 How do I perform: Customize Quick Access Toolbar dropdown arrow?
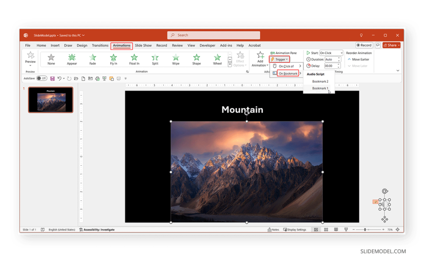(x=125, y=79)
